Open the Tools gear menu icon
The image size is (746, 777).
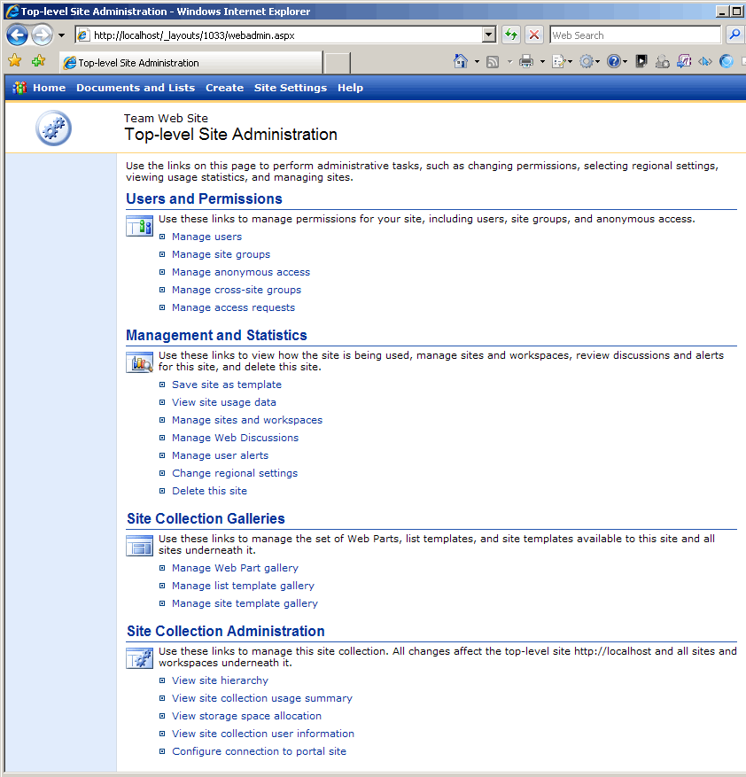coord(587,61)
